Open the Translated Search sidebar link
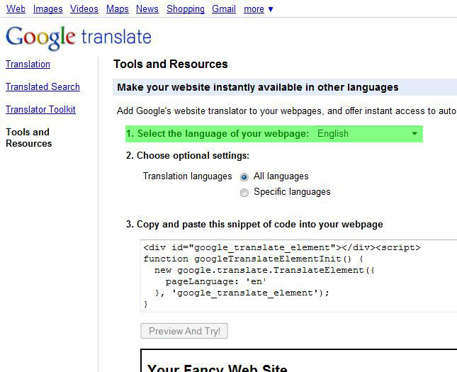Viewport: 457px width, 372px height. (x=43, y=87)
